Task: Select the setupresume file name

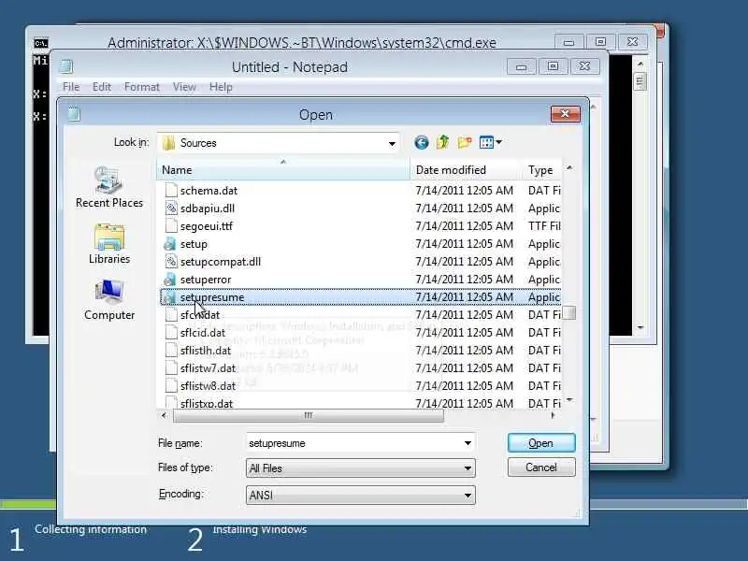Action: coord(212,297)
